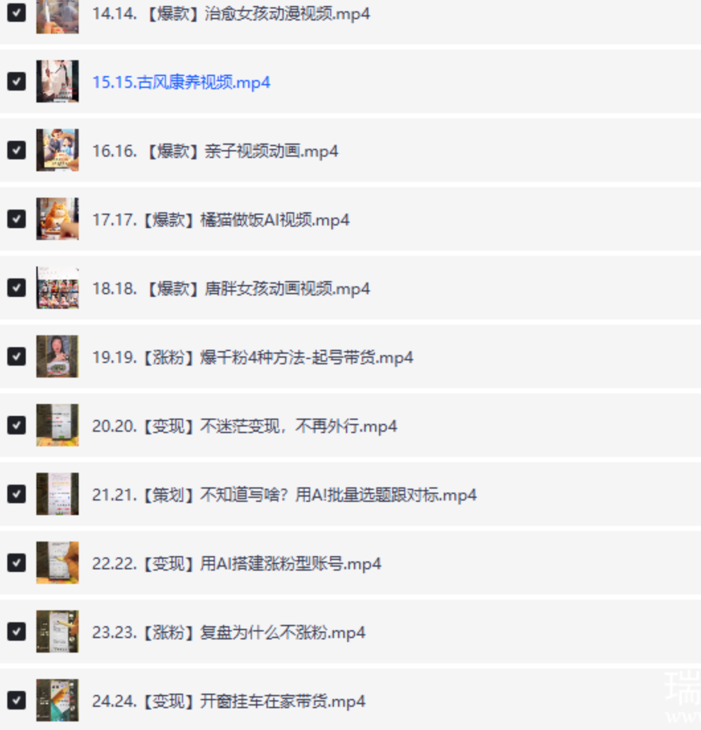Click thumbnail for 21.21 不知道写啥
The width and height of the screenshot is (701, 730).
coord(58,493)
